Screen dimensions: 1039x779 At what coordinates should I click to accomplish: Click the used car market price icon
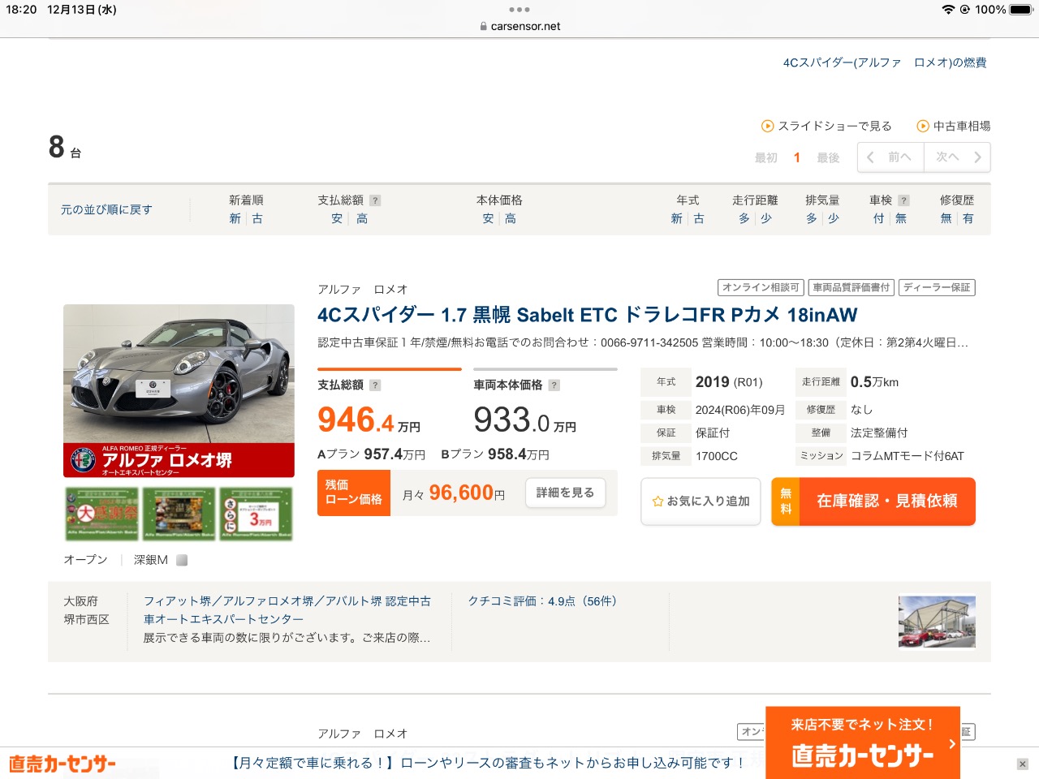click(x=923, y=126)
